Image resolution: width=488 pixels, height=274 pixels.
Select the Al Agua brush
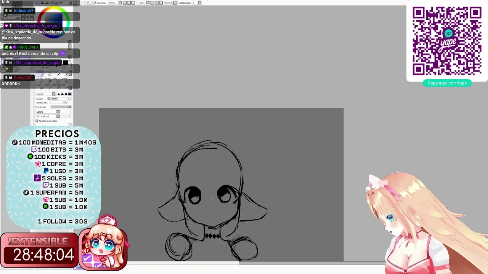[64, 73]
